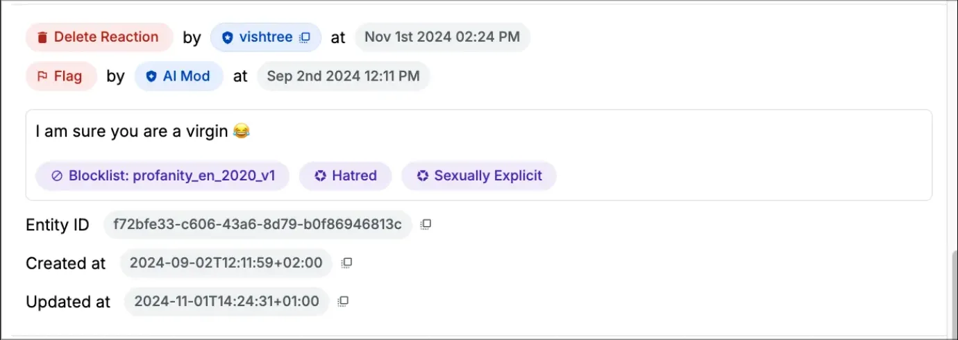Open the AI Mod user chip
This screenshot has width=958, height=340.
click(x=179, y=76)
